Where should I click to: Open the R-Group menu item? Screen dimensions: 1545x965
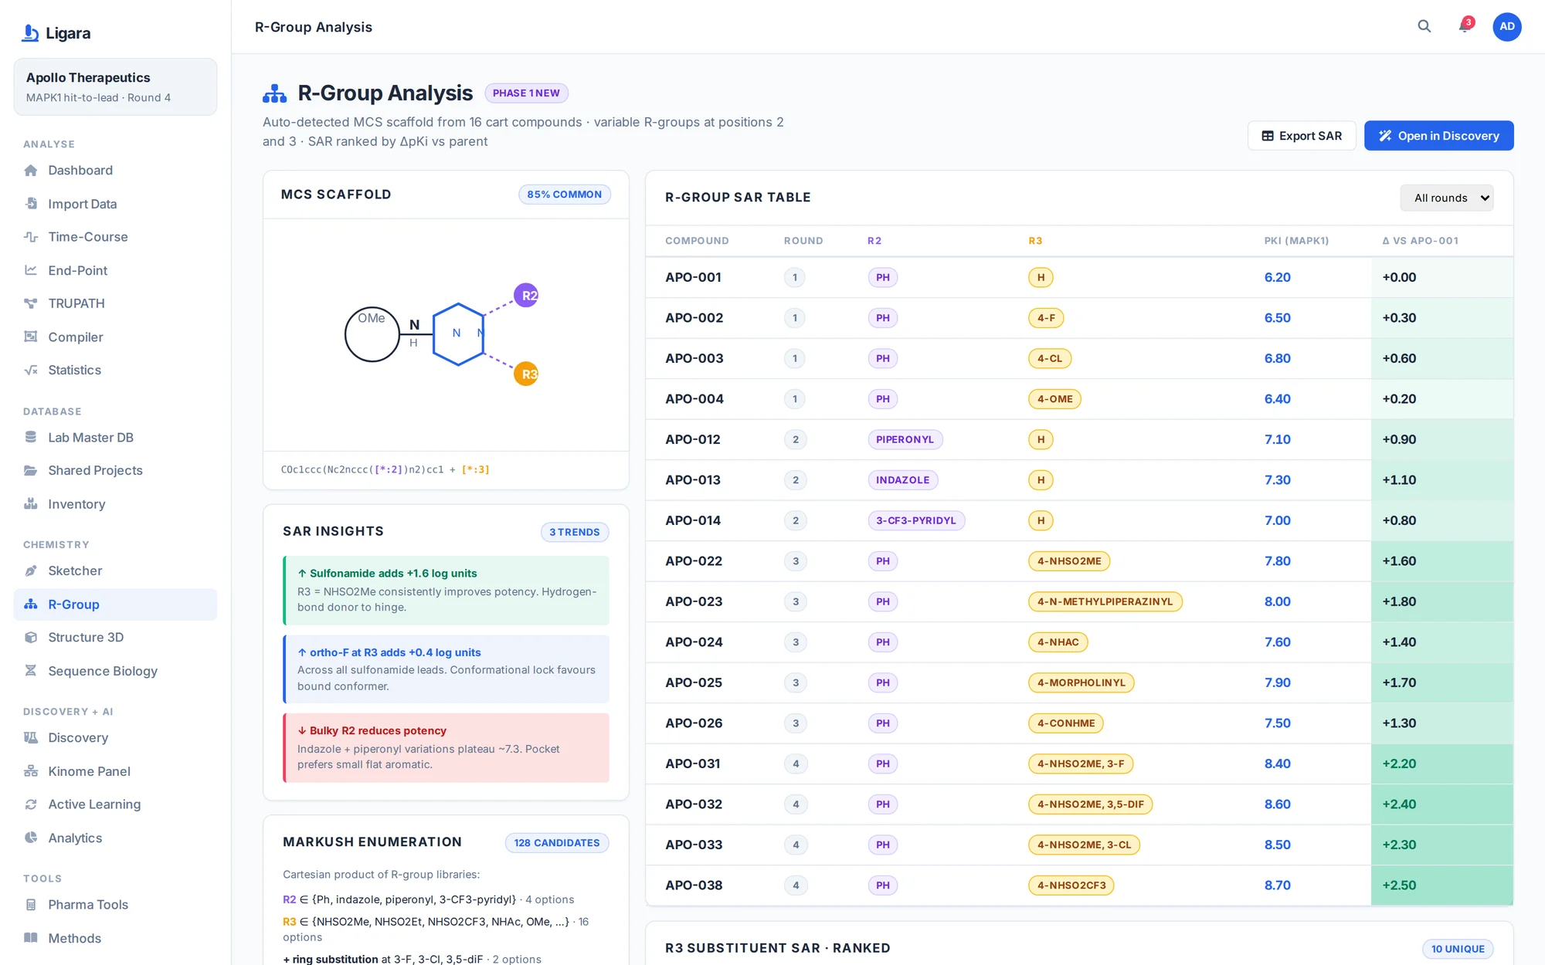coord(115,604)
